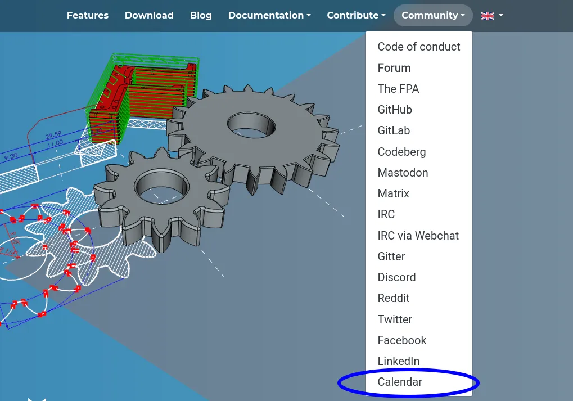The image size is (573, 401).
Task: Open the Code of conduct link
Action: [418, 47]
